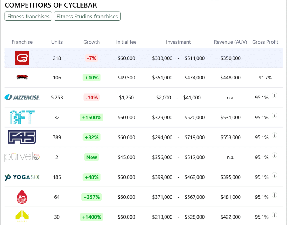Click the Rumble red boxing-glove logo
Image resolution: width=287 pixels, height=225 pixels.
point(22,197)
